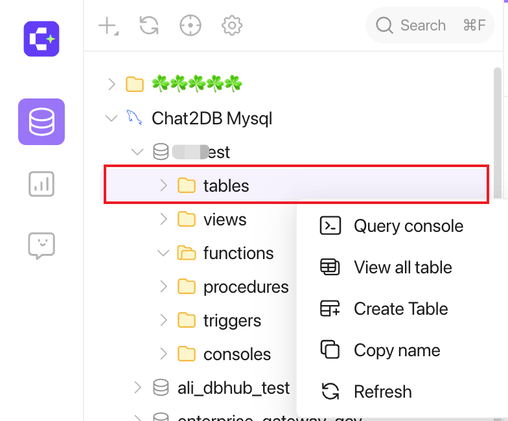Click the toolbar refresh icon
Screen dimensions: 508x421
[149, 25]
